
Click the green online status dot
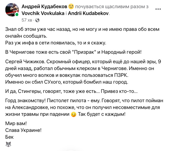click(17, 15)
